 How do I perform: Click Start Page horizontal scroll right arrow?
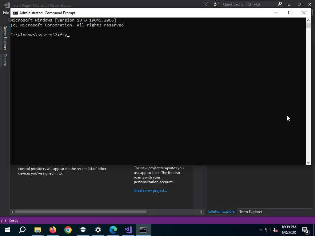(201, 212)
